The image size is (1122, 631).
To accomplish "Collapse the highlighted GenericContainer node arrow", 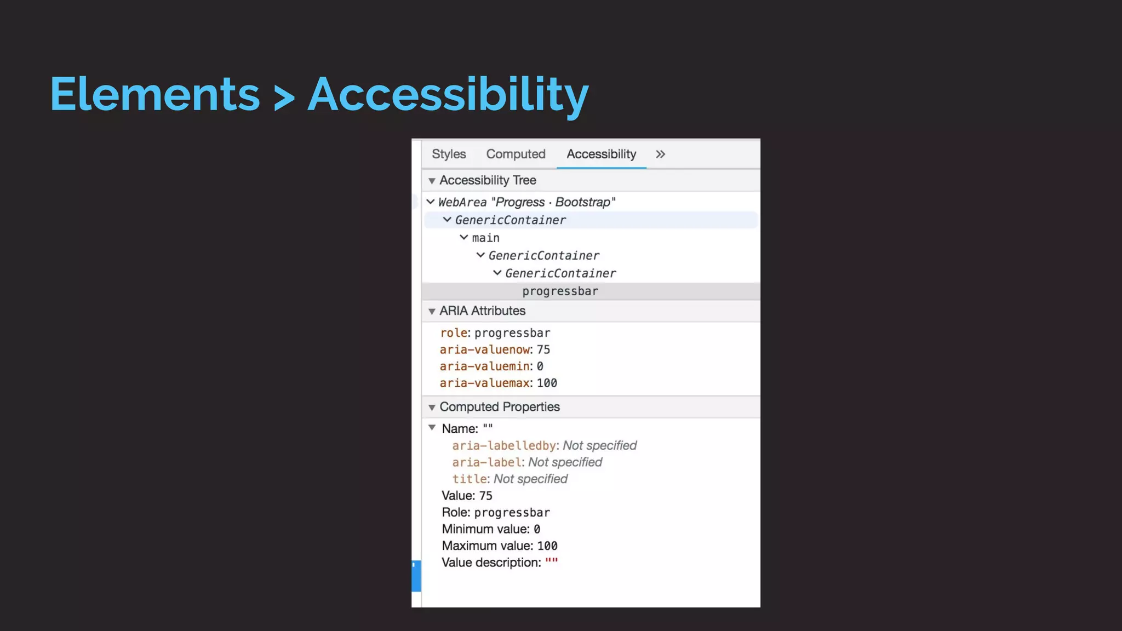I will point(447,220).
